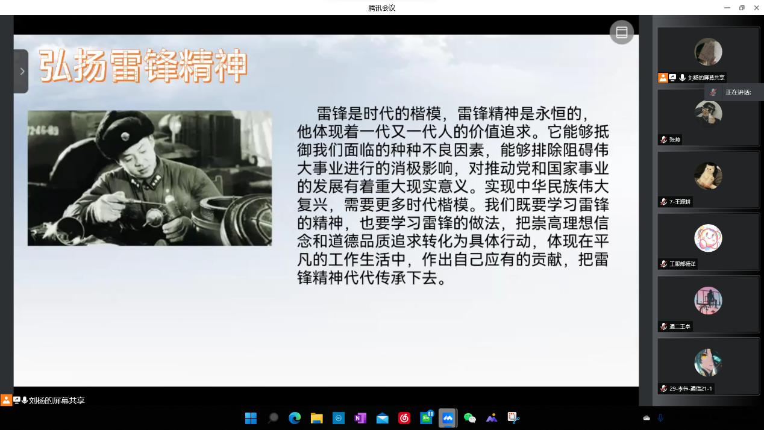Viewport: 764px width, 430px height.
Task: Open WeChat from the taskbar
Action: (x=470, y=418)
